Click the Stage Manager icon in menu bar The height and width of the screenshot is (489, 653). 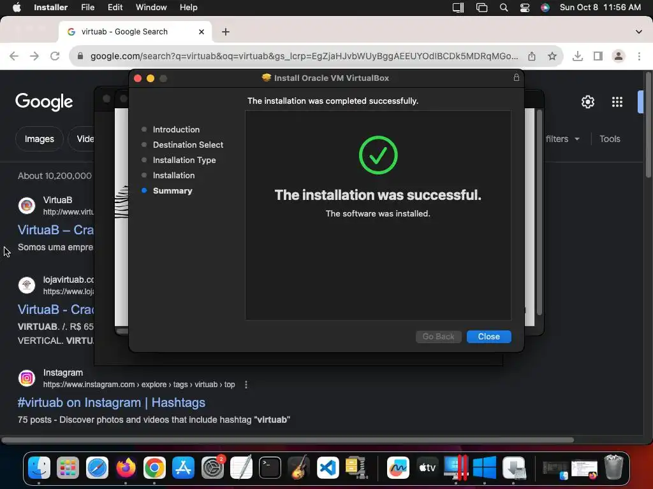click(x=481, y=8)
